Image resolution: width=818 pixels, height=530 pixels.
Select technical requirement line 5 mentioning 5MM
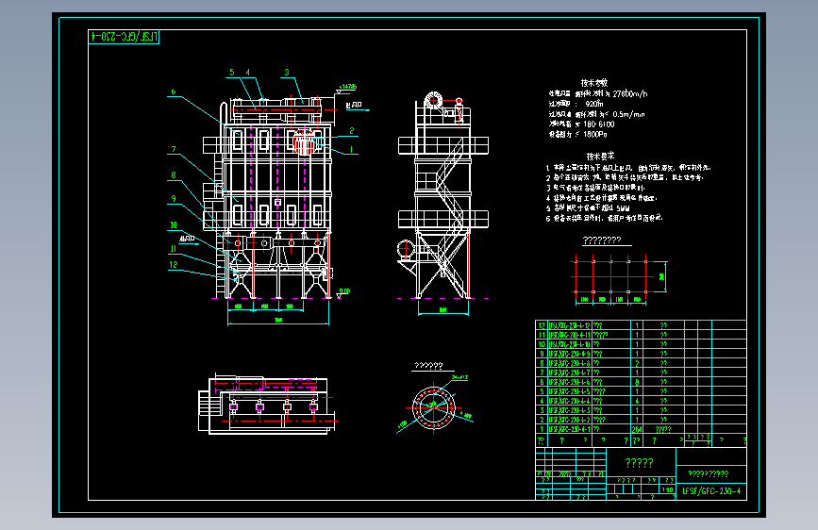pos(588,207)
